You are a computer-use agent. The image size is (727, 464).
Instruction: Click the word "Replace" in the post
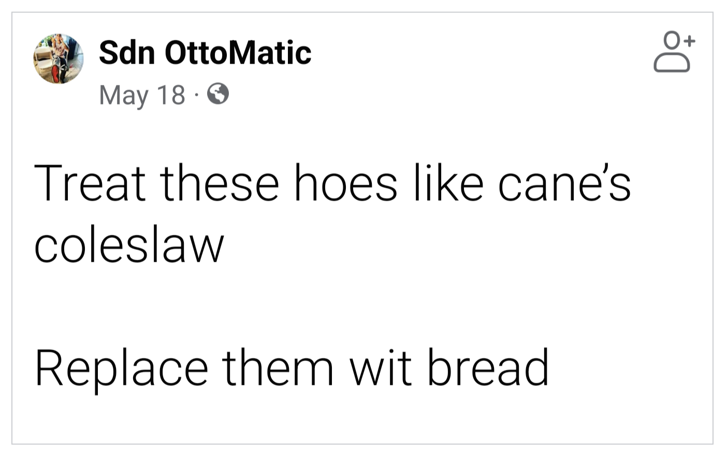121,368
